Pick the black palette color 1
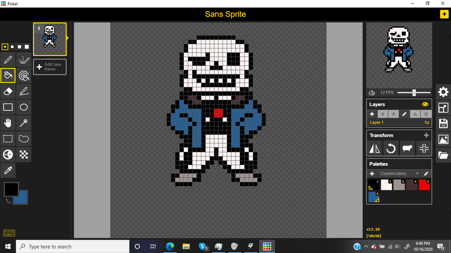This screenshot has height=253, width=451. [x=374, y=185]
